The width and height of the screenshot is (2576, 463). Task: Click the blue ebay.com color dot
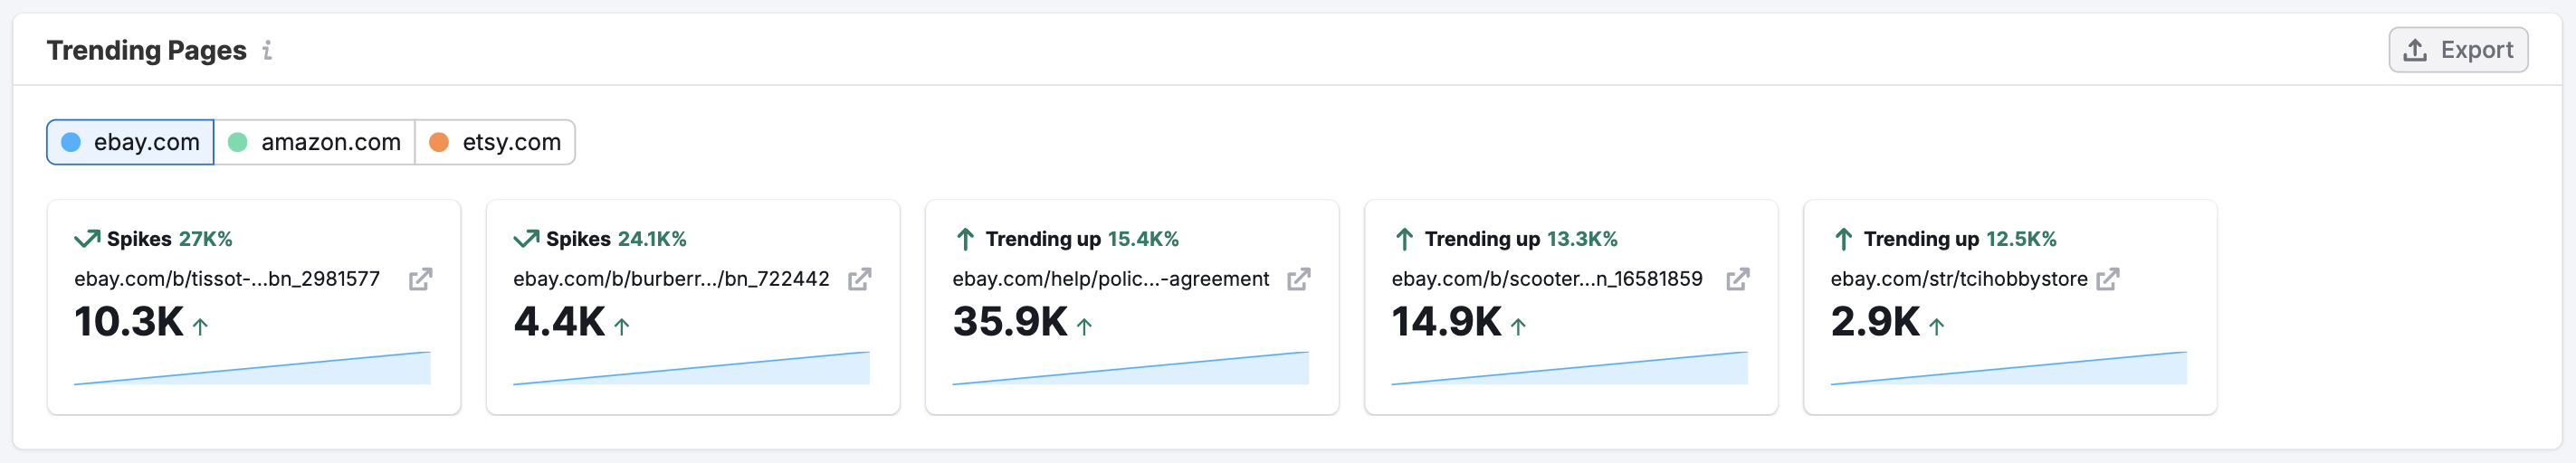[71, 142]
